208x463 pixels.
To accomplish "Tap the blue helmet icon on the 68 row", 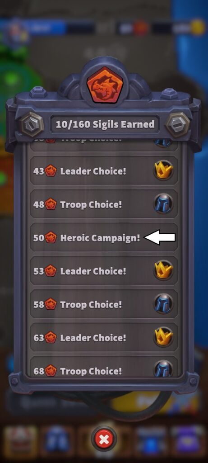I will click(163, 369).
